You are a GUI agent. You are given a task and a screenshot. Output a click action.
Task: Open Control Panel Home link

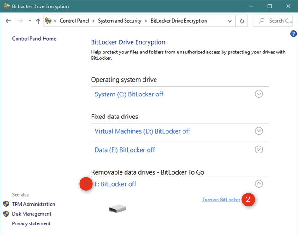34,39
